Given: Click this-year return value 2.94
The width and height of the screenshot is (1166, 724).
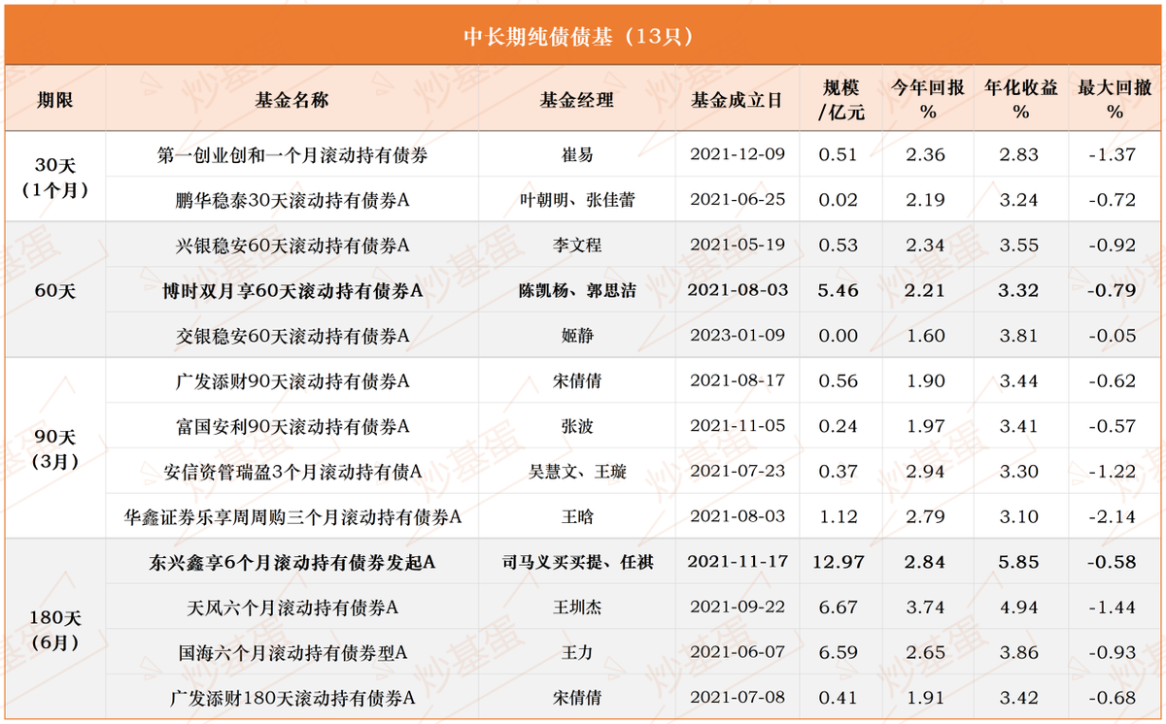Looking at the screenshot, I should coord(927,472).
